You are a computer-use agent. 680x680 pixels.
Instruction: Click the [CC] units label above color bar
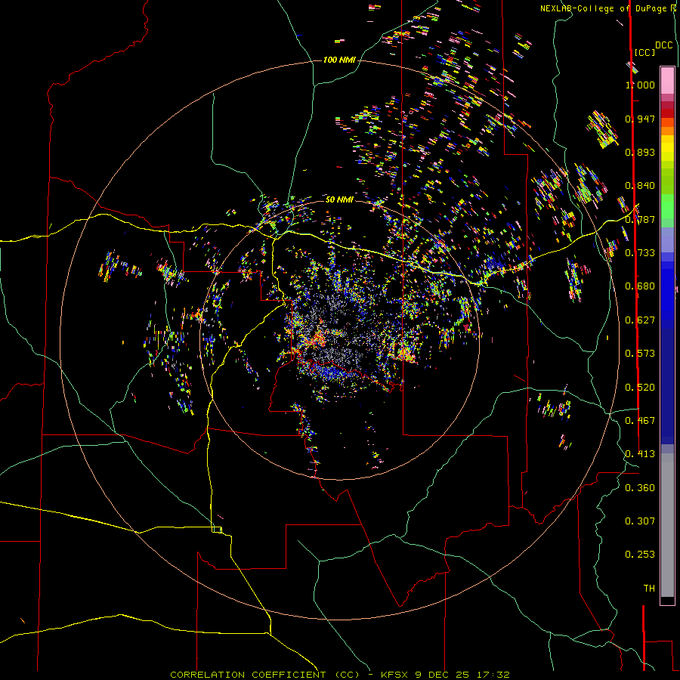(x=644, y=52)
